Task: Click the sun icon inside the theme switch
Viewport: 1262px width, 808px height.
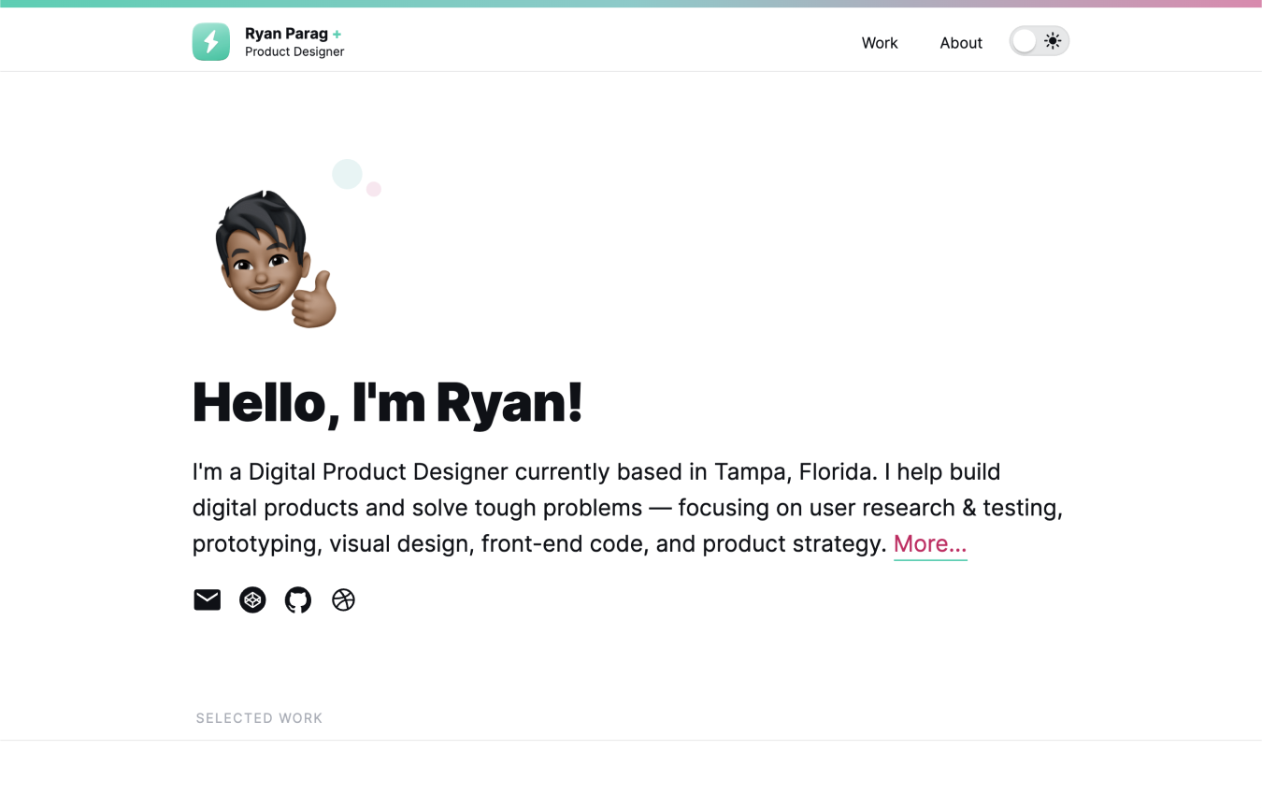Action: pos(1053,40)
